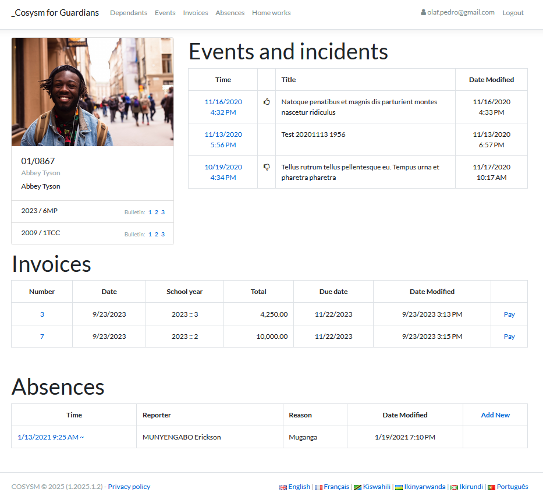The width and height of the screenshot is (543, 496).
Task: Click Abbey Tyson's profile photo
Action: (x=93, y=92)
